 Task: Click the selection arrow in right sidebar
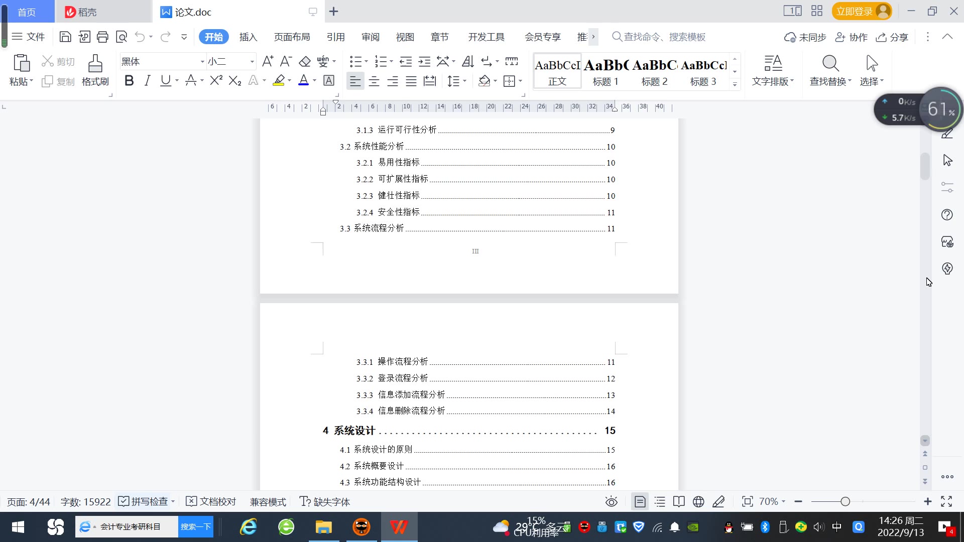pos(947,160)
